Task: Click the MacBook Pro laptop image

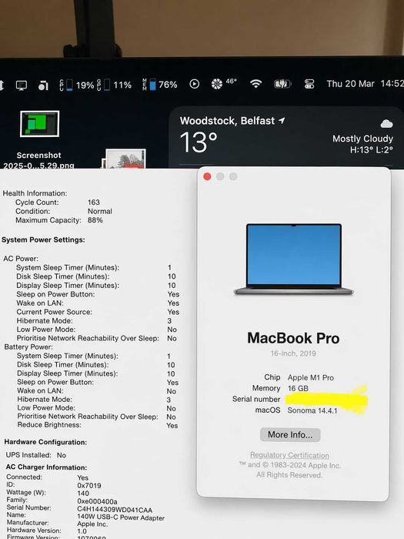Action: (x=294, y=259)
